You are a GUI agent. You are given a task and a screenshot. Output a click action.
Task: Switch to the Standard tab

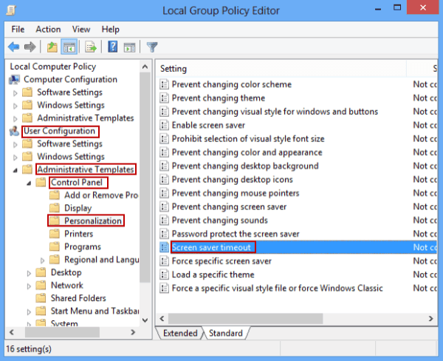click(x=226, y=333)
